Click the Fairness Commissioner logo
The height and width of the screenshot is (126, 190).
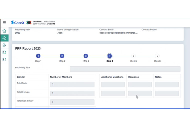tap(41, 23)
